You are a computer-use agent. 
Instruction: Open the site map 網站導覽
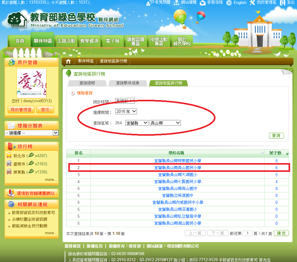[189, 2]
